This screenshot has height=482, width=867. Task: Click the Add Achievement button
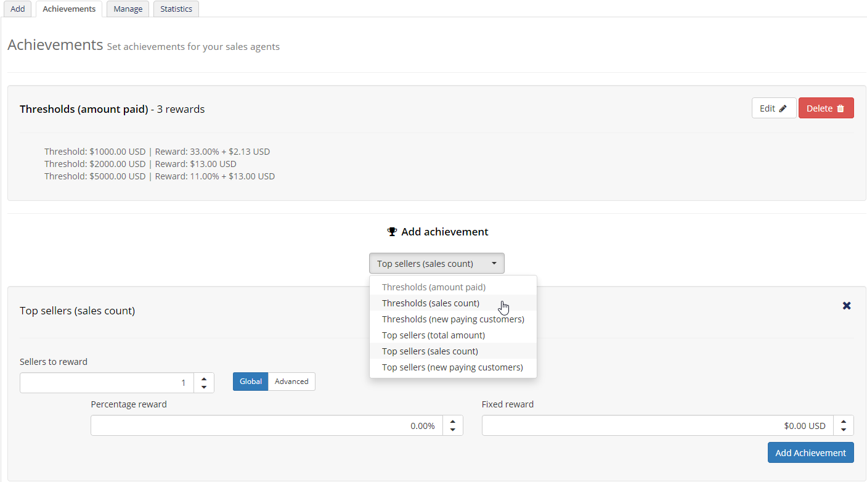point(810,452)
